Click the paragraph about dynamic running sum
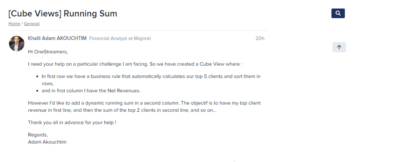The width and height of the screenshot is (398, 162). pyautogui.click(x=144, y=107)
